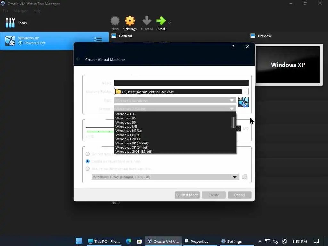Select Do not add virtual hard disk
This screenshot has height=246, width=328.
[88, 154]
